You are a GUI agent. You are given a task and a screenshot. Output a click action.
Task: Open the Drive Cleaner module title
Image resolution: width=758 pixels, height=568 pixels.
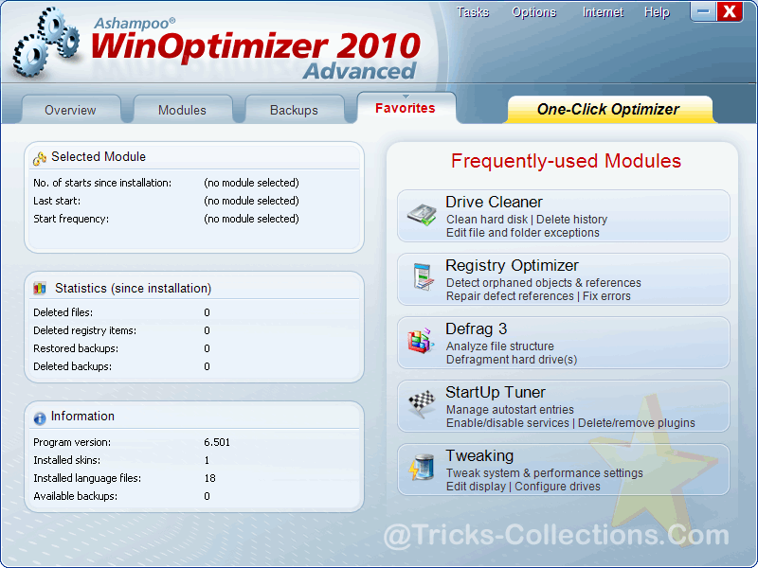coord(494,202)
